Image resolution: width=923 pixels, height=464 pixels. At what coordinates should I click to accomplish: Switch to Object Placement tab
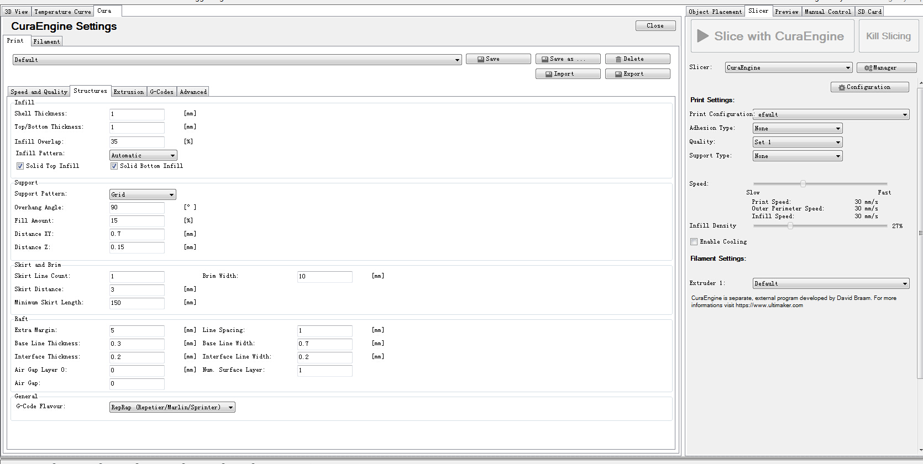coord(715,12)
